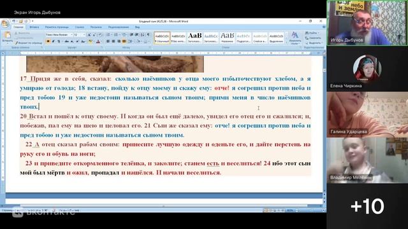Click the zoom percentage in the status bar
This screenshot has height=229, width=408.
[289, 211]
